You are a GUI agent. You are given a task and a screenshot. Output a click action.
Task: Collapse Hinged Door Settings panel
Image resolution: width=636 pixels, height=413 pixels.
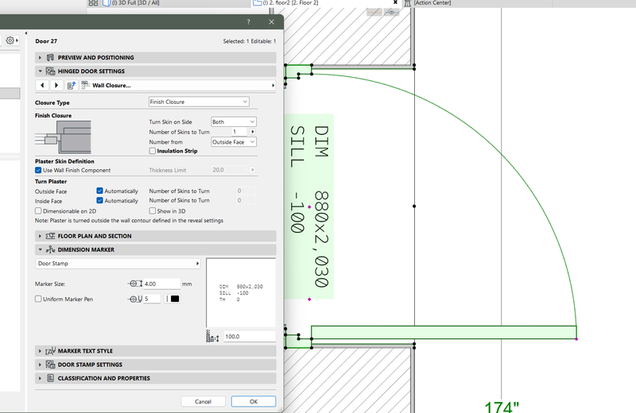40,71
